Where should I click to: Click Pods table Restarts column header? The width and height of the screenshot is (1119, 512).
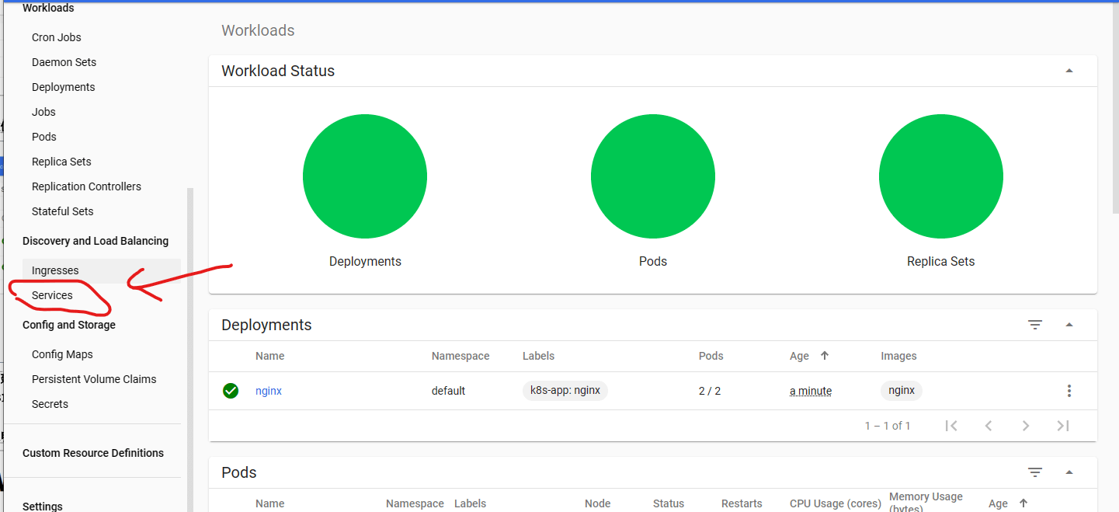click(x=742, y=503)
